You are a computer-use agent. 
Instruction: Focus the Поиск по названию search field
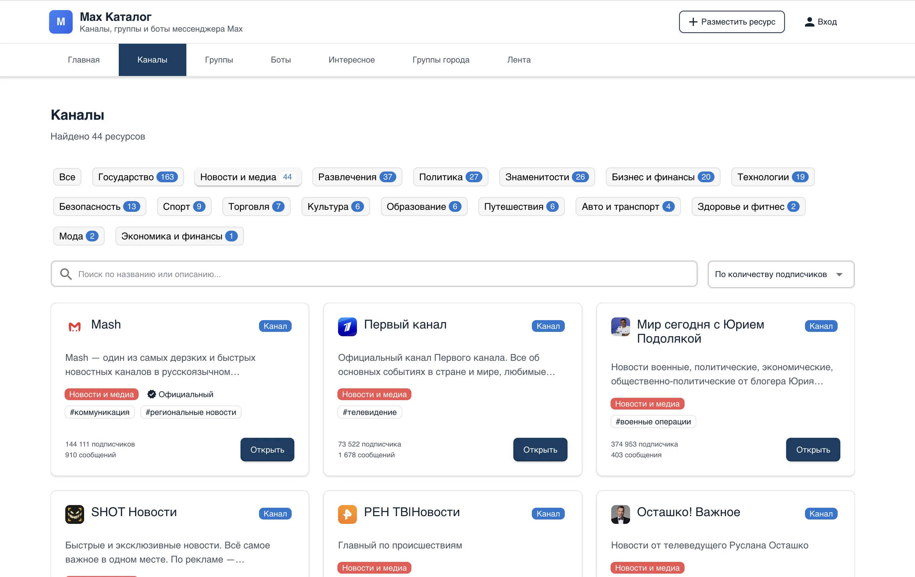380,274
